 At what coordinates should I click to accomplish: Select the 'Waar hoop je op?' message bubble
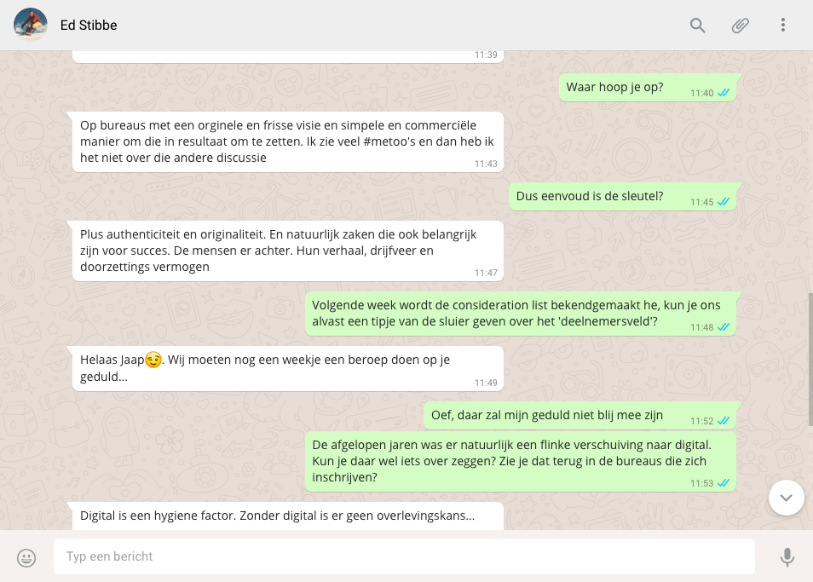click(648, 88)
